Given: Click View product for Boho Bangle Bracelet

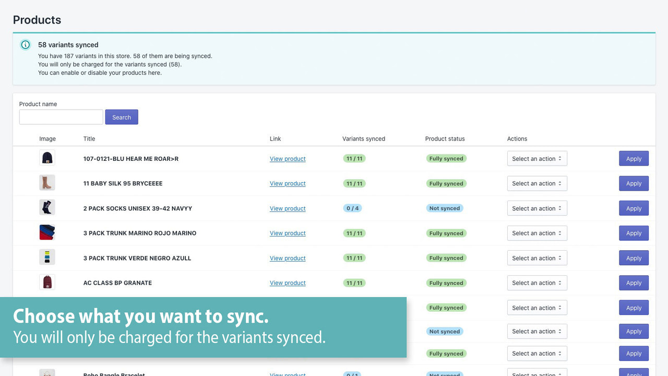Looking at the screenshot, I should pyautogui.click(x=288, y=374).
